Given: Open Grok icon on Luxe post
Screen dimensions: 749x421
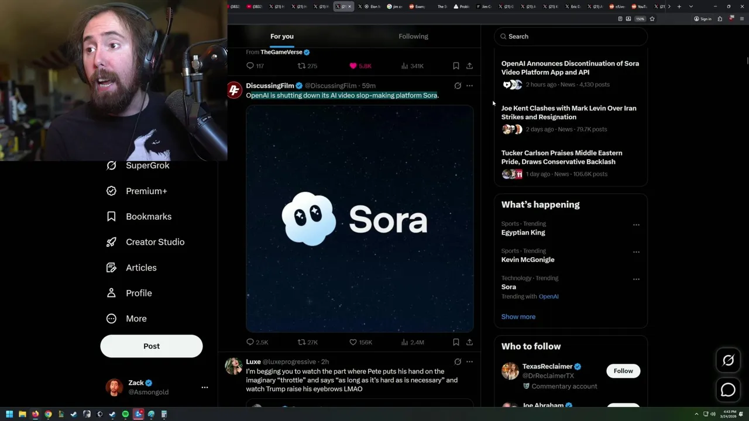Looking at the screenshot, I should [x=458, y=362].
